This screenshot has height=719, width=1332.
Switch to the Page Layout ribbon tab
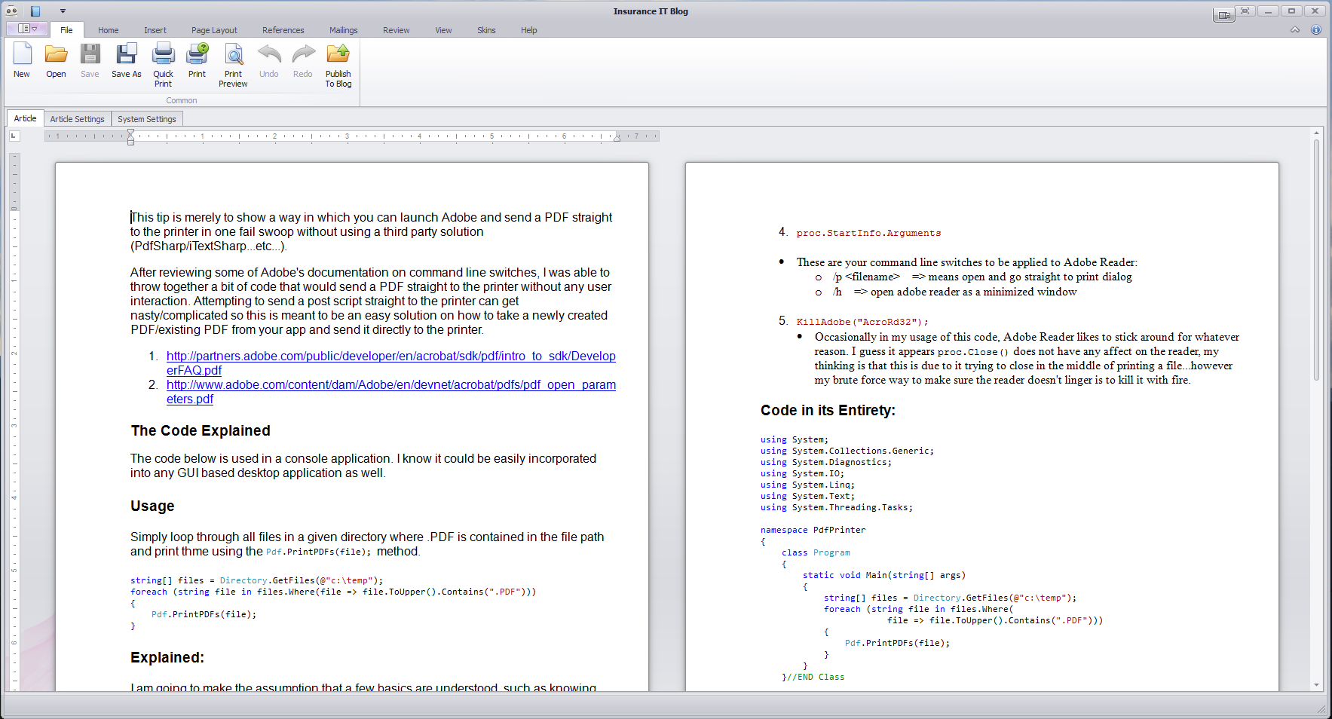214,30
